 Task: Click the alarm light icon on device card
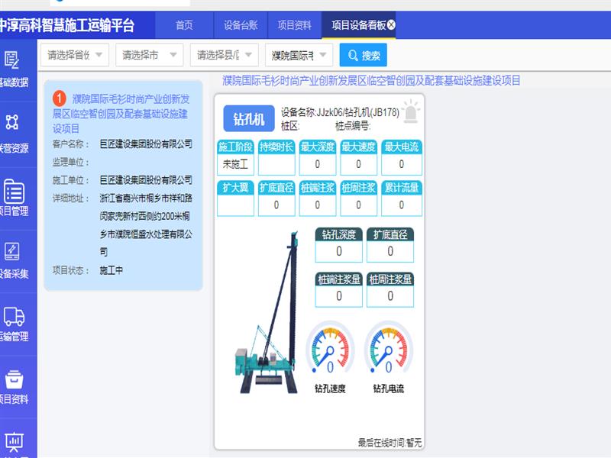tap(411, 111)
